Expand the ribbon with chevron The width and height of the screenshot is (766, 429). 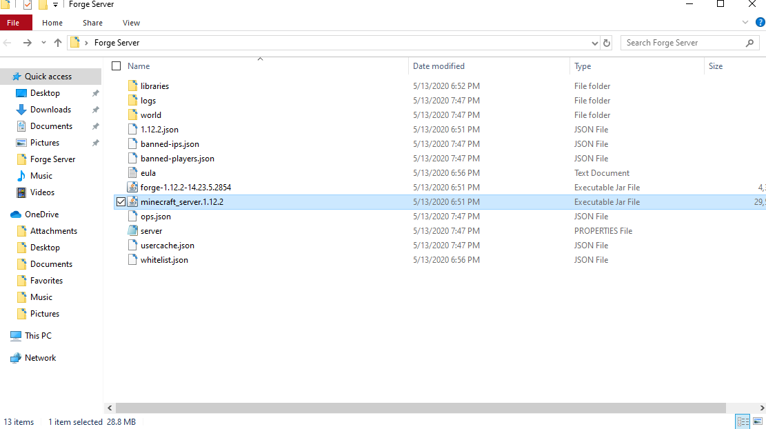point(745,23)
